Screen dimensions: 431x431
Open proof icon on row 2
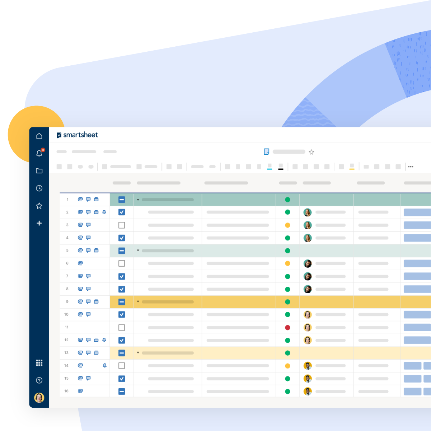tap(96, 212)
